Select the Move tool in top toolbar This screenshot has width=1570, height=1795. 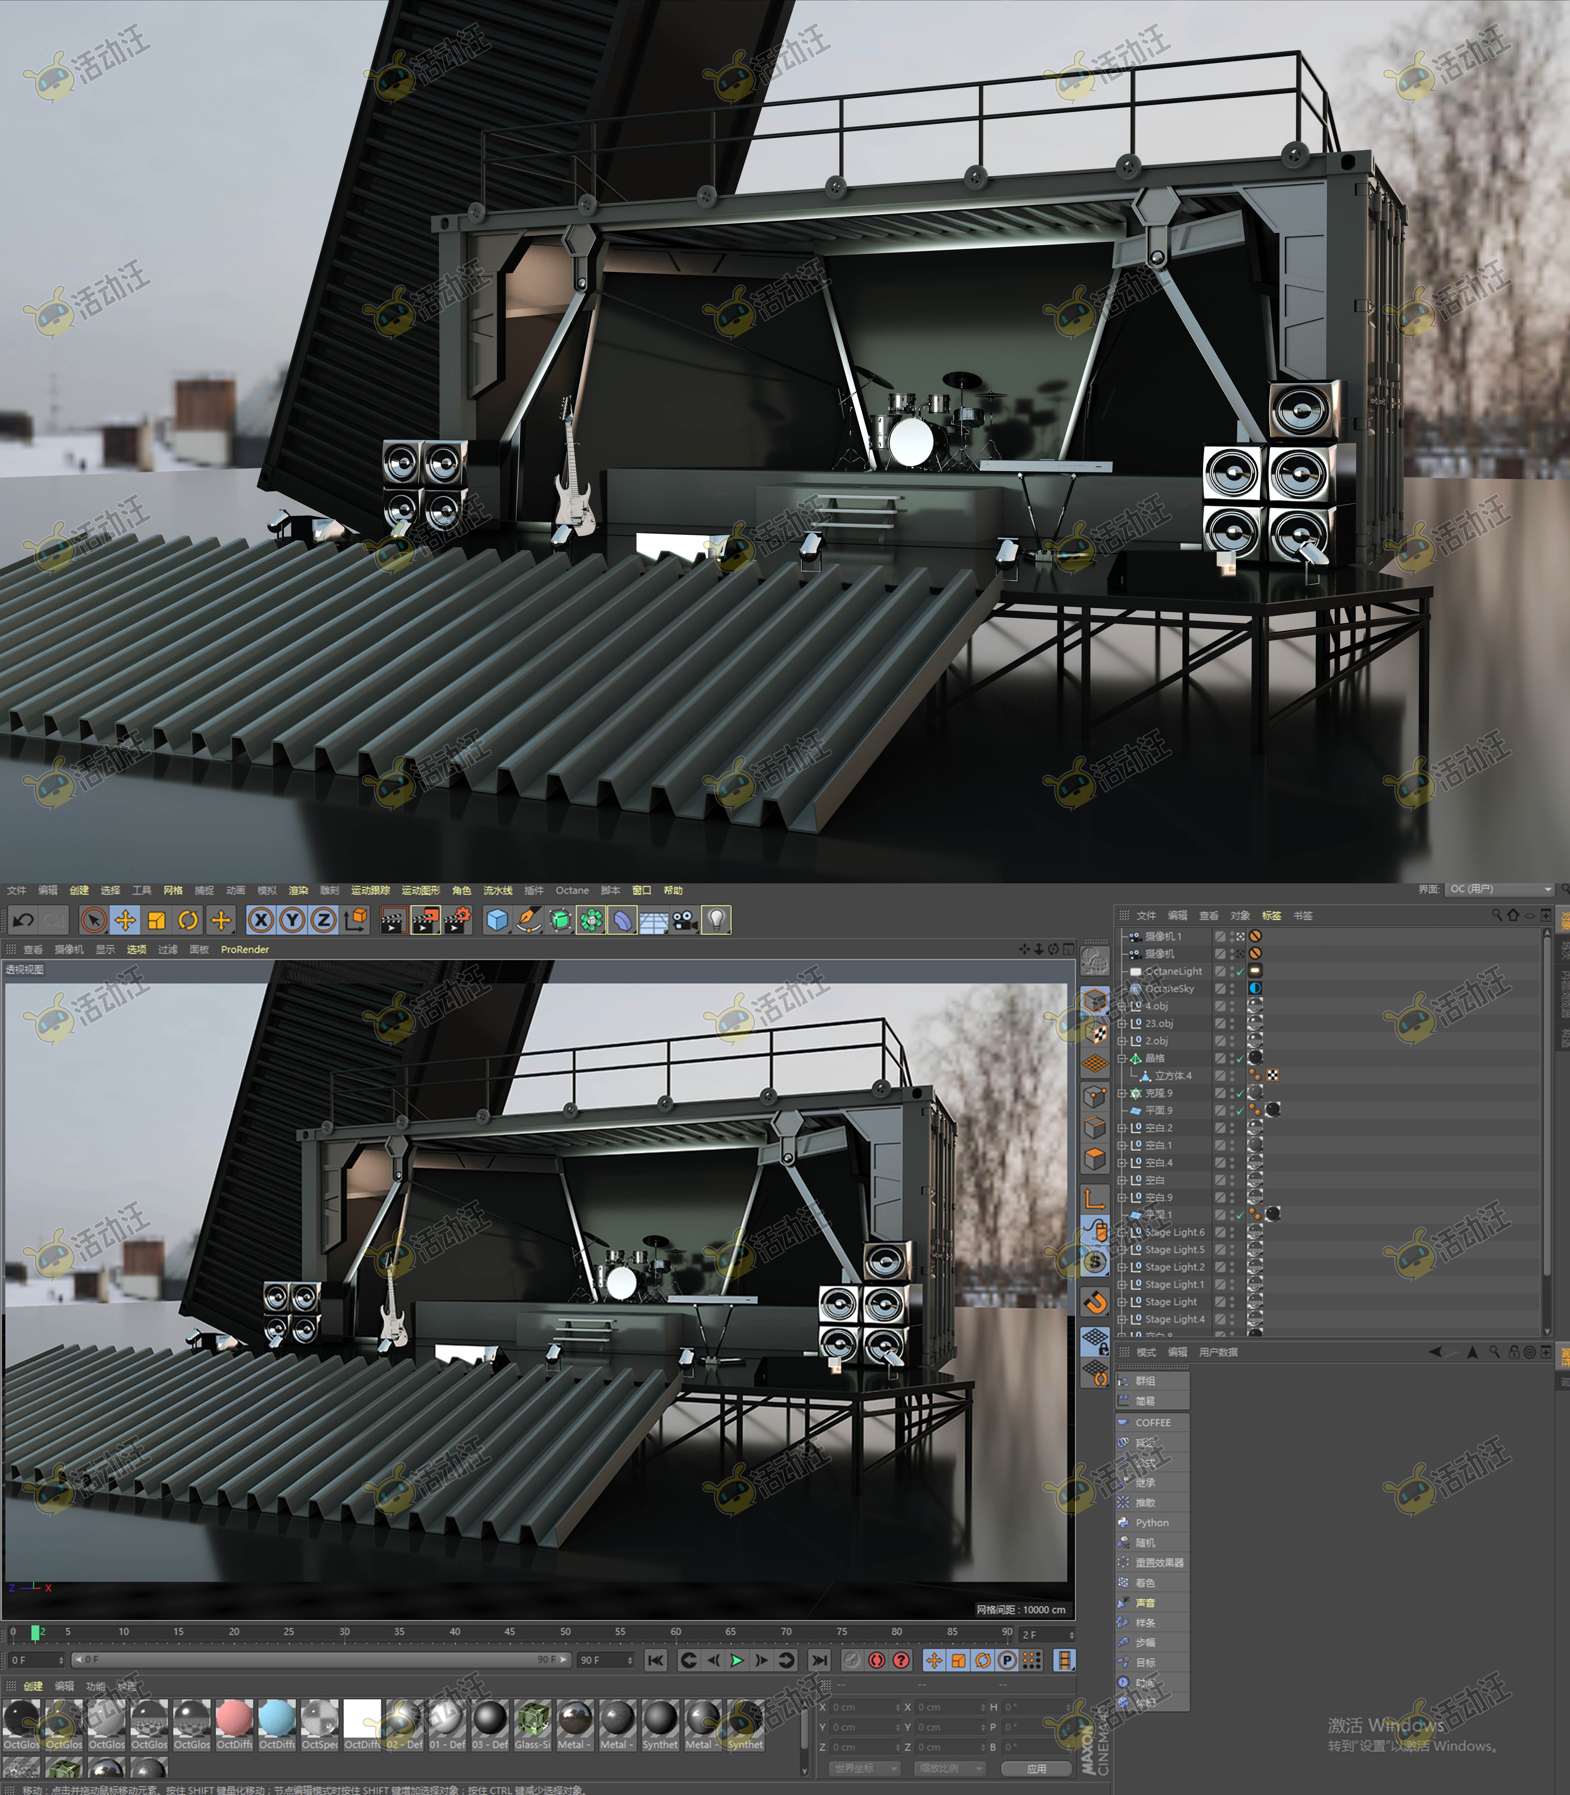tap(125, 920)
